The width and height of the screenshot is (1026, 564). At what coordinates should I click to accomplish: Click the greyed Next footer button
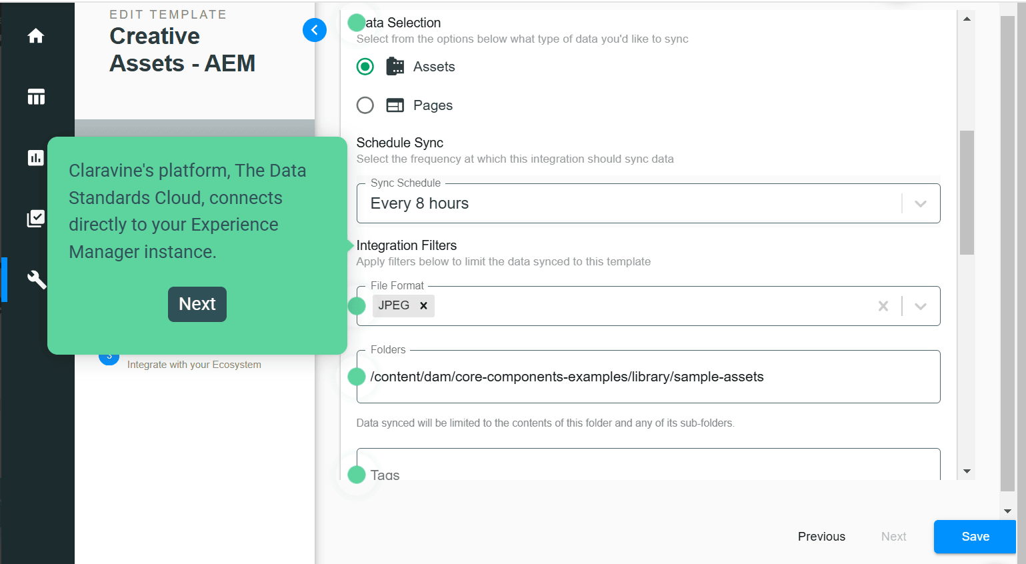point(893,537)
